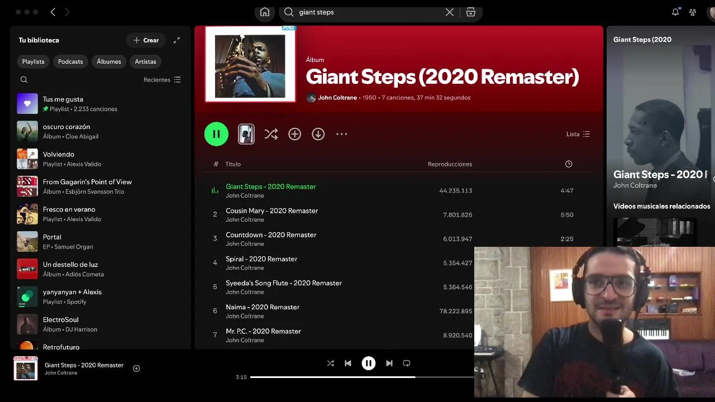The width and height of the screenshot is (715, 402).
Task: Open yanyanyan + Alexis playlist
Action: pos(101,296)
